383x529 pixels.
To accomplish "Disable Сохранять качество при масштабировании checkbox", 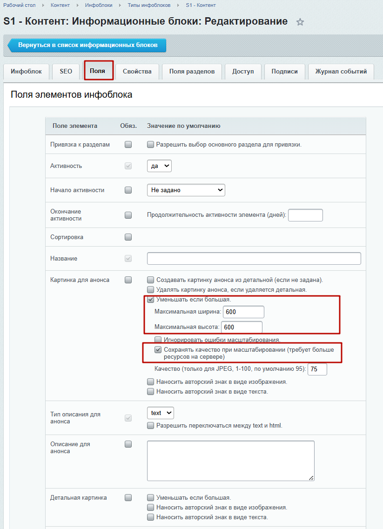I will pos(158,349).
